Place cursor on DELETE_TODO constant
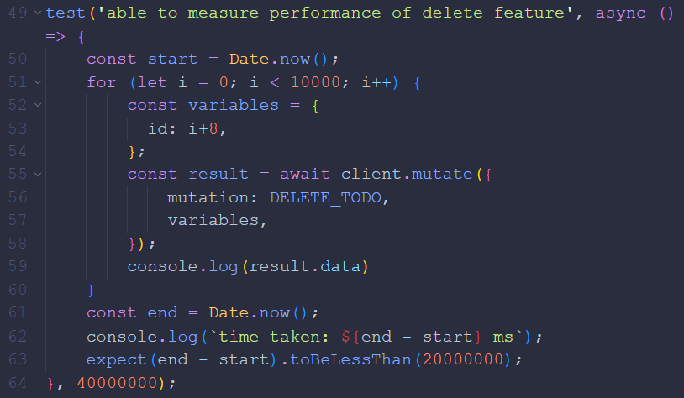This screenshot has height=398, width=684. (325, 197)
